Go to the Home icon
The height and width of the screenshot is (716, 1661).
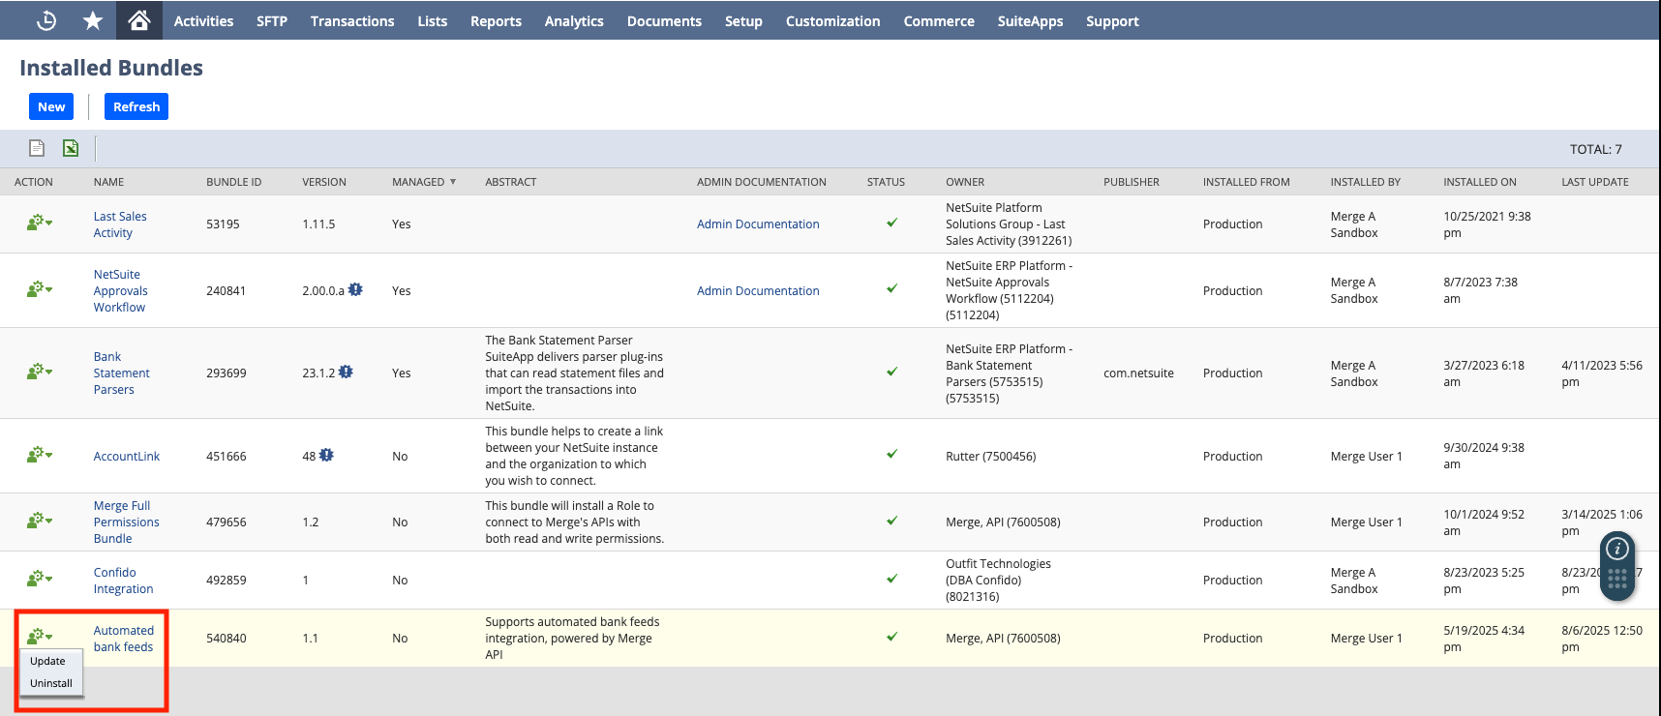coord(139,20)
